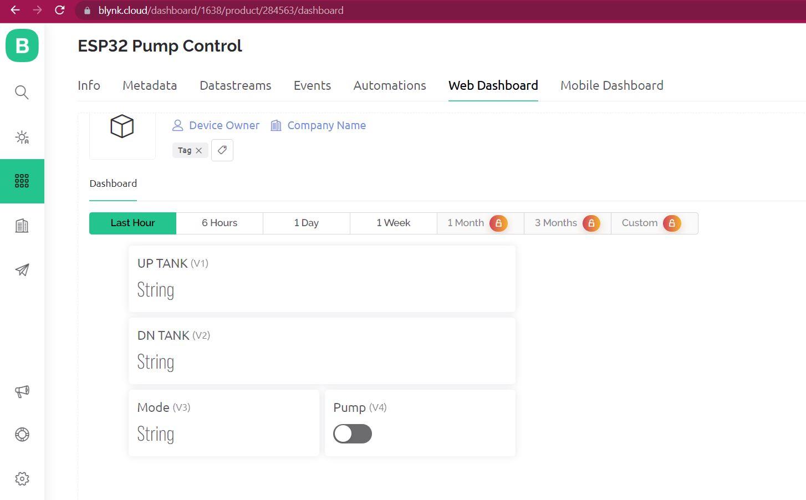Toggle the Pump (V4) switch
Image resolution: width=806 pixels, height=500 pixels.
(x=353, y=434)
